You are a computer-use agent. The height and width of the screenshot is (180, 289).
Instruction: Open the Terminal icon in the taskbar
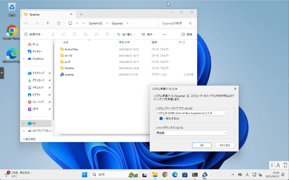(195, 175)
